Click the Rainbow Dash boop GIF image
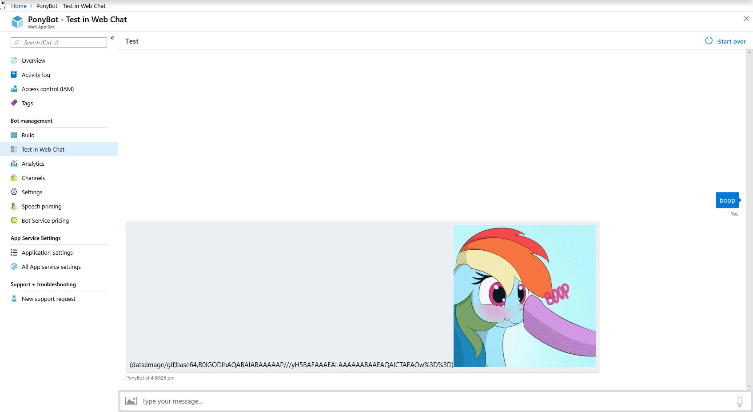Screen dimensions: 753x412 tap(525, 296)
